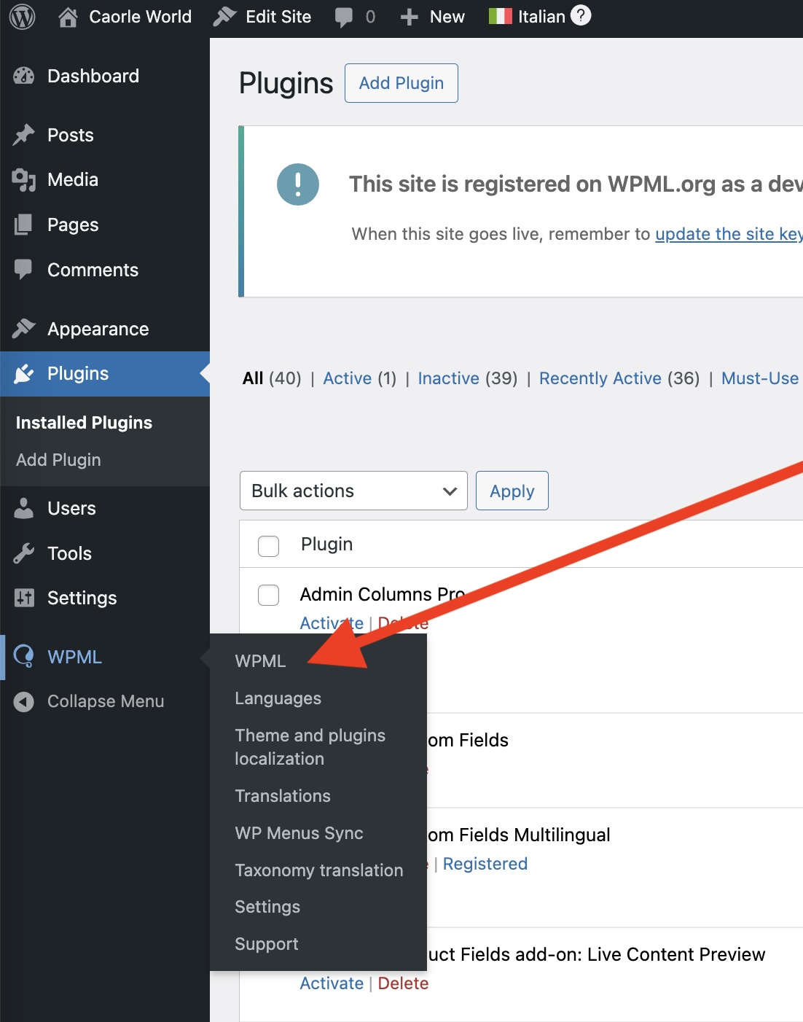Click the Comments speech bubble sidebar icon
The image size is (803, 1022).
(x=24, y=270)
